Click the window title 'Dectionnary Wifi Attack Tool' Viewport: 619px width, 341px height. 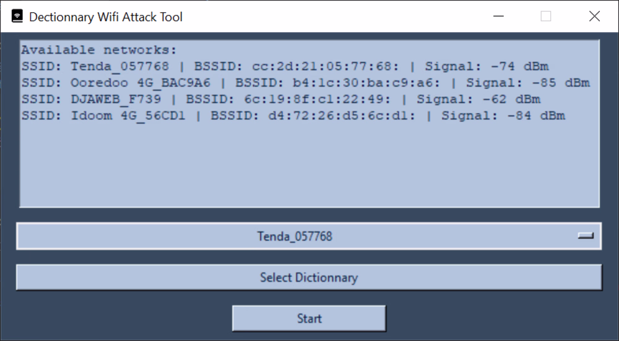[x=106, y=17]
